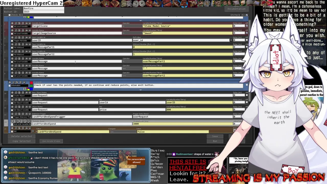
Task: Move the Wait Until Variable action down
Action: tap(30, 121)
